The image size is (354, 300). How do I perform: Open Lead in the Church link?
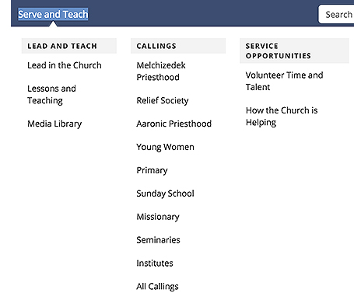[x=65, y=65]
